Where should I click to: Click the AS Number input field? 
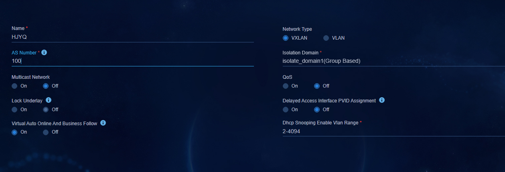coord(133,61)
